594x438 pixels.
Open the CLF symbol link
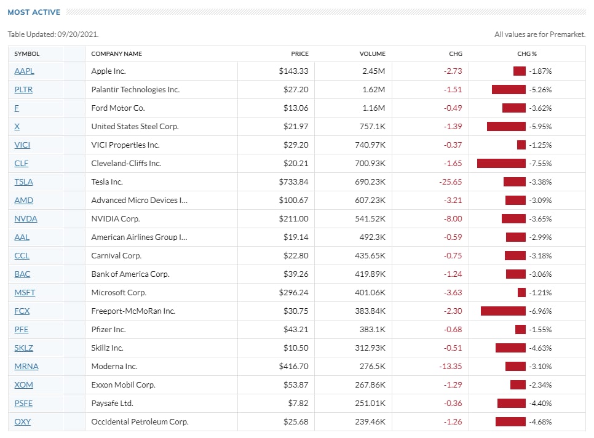(x=22, y=164)
